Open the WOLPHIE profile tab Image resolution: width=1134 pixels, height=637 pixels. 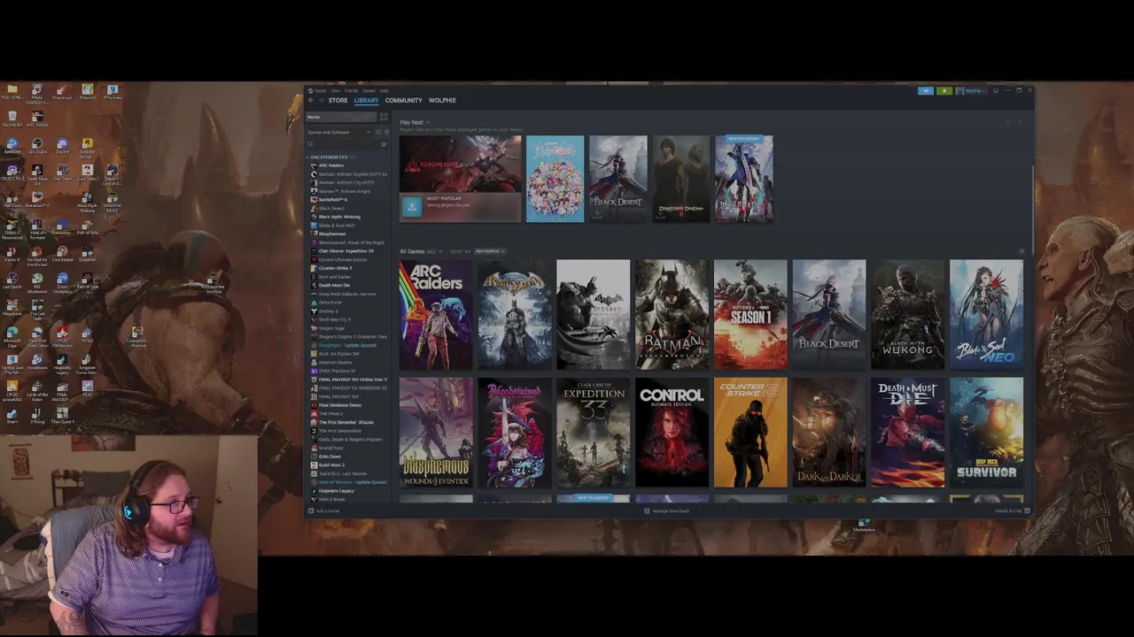click(442, 100)
